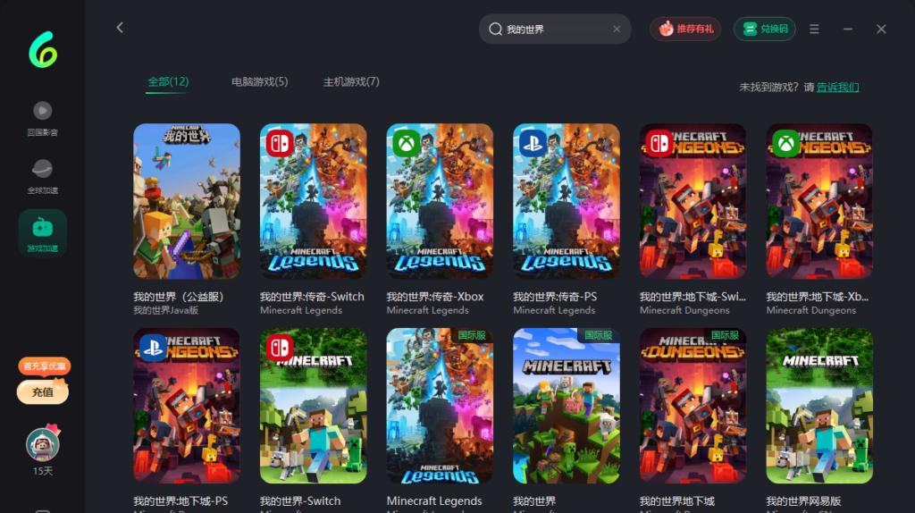Clear the search text with X
Viewport: 915px width, 513px height.
tap(617, 29)
